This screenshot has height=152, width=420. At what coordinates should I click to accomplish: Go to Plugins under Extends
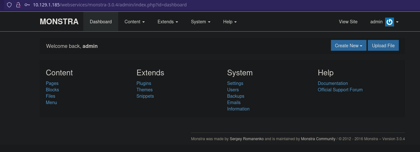[x=144, y=83]
